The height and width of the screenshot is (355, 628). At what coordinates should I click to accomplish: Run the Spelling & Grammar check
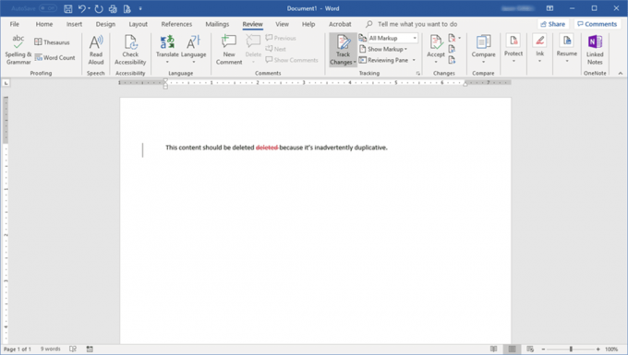coord(18,50)
